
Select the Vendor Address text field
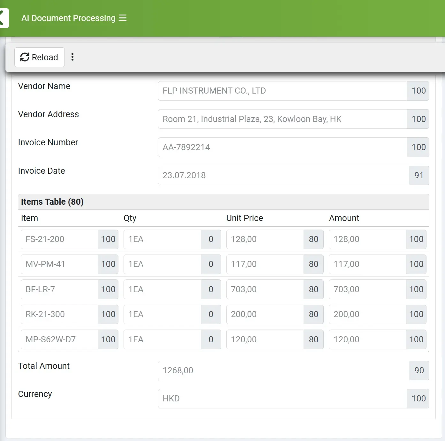click(x=282, y=119)
